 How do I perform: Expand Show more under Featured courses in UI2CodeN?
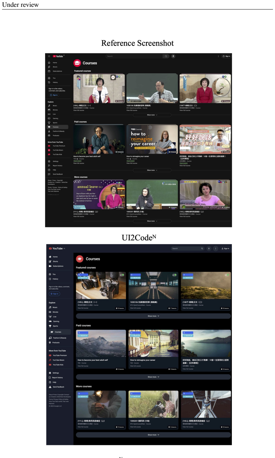(153, 316)
